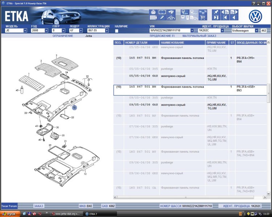Click the ST column header
This screenshot has height=217, width=272.
click(232, 43)
